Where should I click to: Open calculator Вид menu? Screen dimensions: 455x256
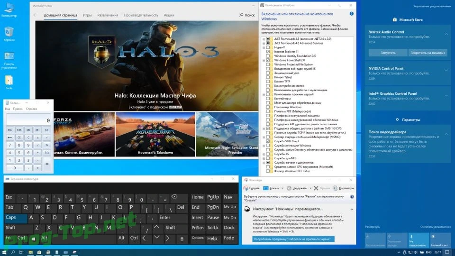[8, 109]
